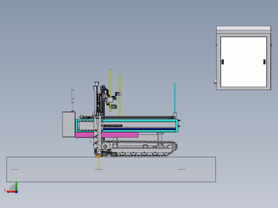Click the blue origin dot of coordinate triad
Viewport: 278px width, 208px height.
click(x=17, y=192)
